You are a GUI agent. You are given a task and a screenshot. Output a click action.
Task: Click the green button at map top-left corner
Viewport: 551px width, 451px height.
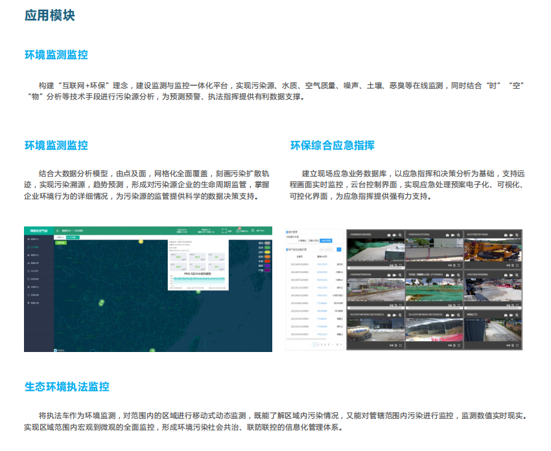point(61,243)
